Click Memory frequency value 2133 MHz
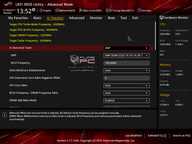The image size is (192, 144). click(165, 74)
